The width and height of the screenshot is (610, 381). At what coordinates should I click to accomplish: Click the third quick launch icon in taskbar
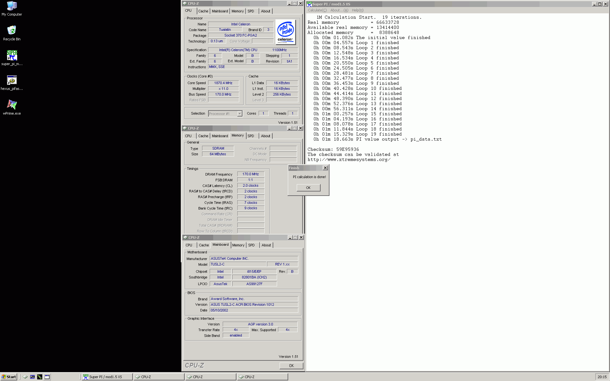pos(40,377)
